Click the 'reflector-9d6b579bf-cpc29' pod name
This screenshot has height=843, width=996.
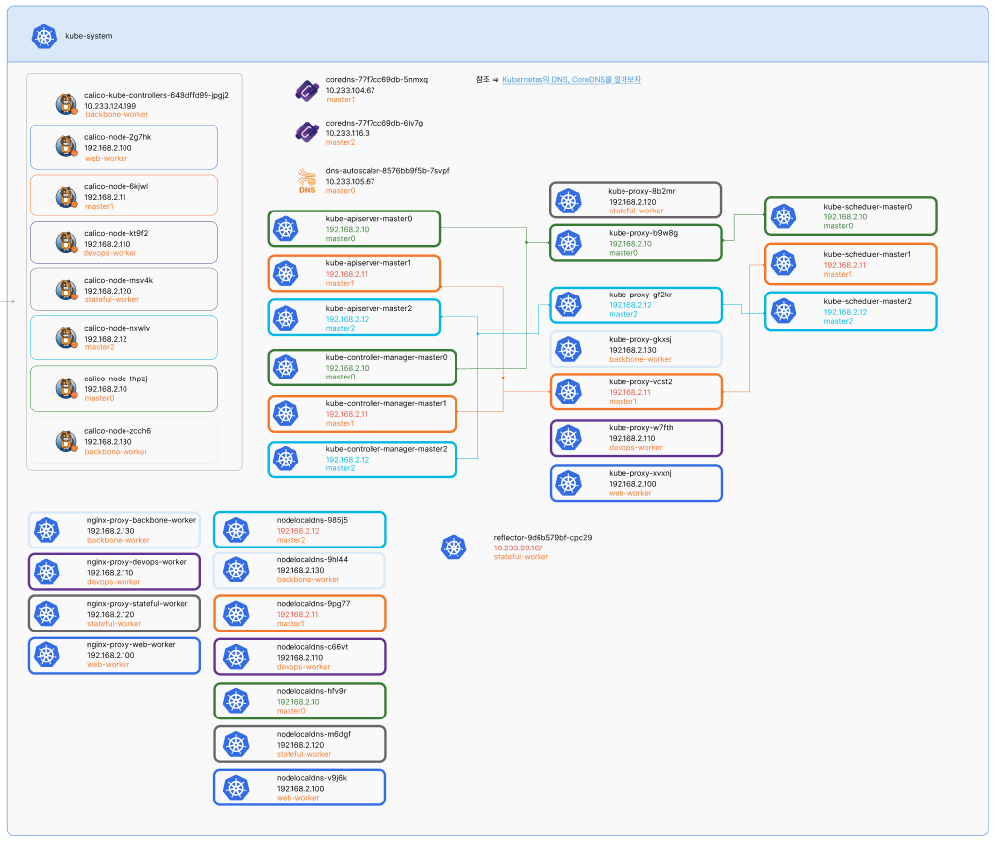coord(542,538)
